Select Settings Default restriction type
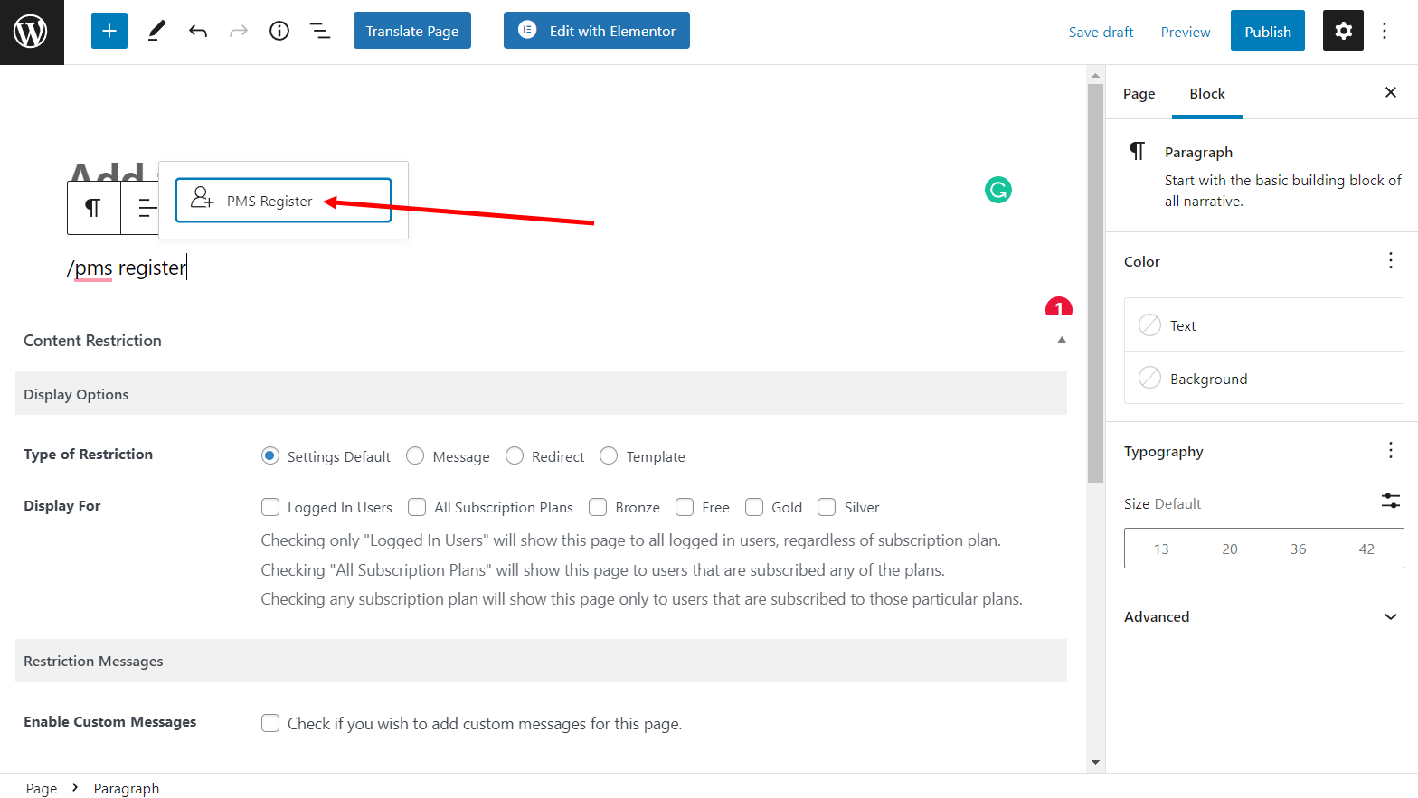 pyautogui.click(x=269, y=455)
